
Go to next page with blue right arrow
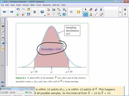point(12,12)
